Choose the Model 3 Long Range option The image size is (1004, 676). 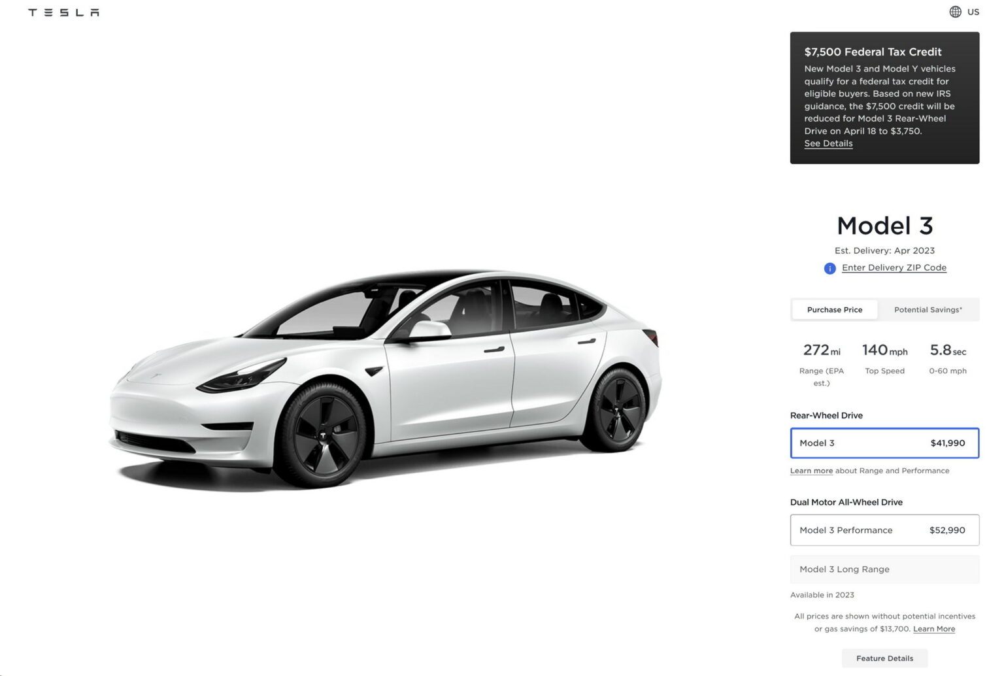pyautogui.click(x=884, y=569)
